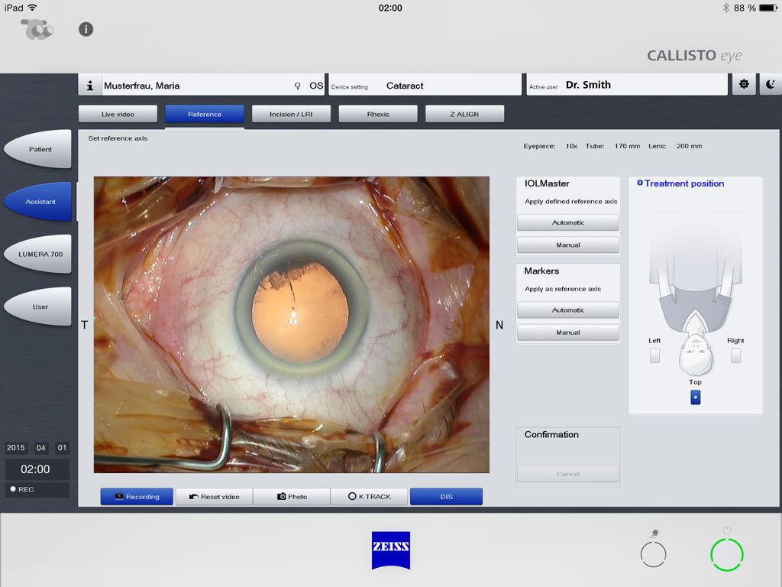Screen dimensions: 782x587
Task: Apply IOLMaster reference axis automatically
Action: [567, 222]
